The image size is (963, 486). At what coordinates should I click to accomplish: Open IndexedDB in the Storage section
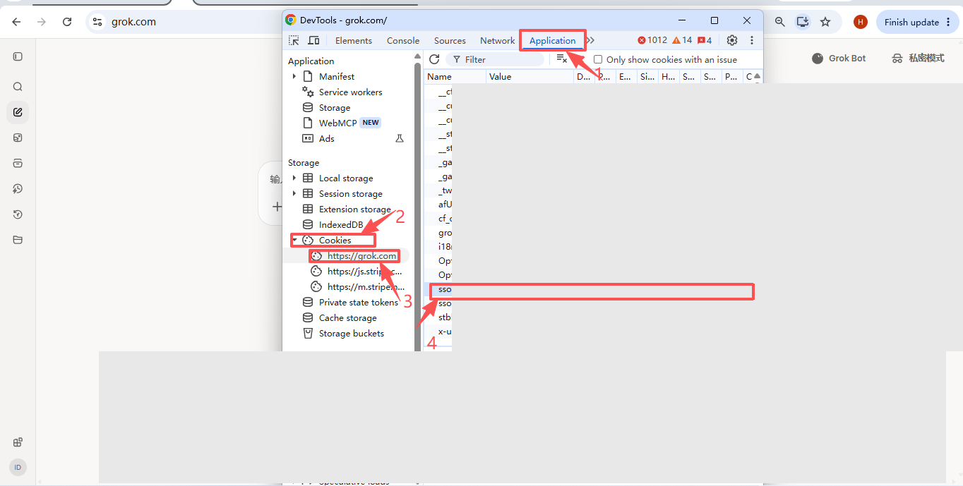pos(340,224)
